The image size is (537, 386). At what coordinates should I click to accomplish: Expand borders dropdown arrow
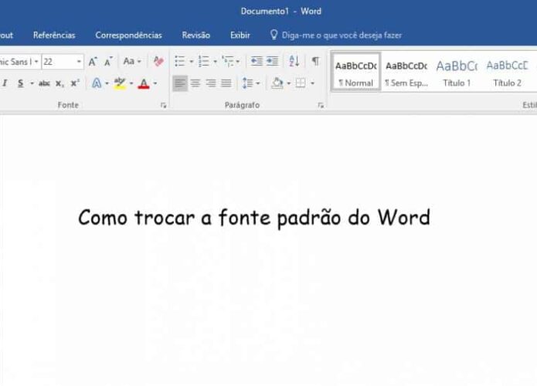(312, 83)
